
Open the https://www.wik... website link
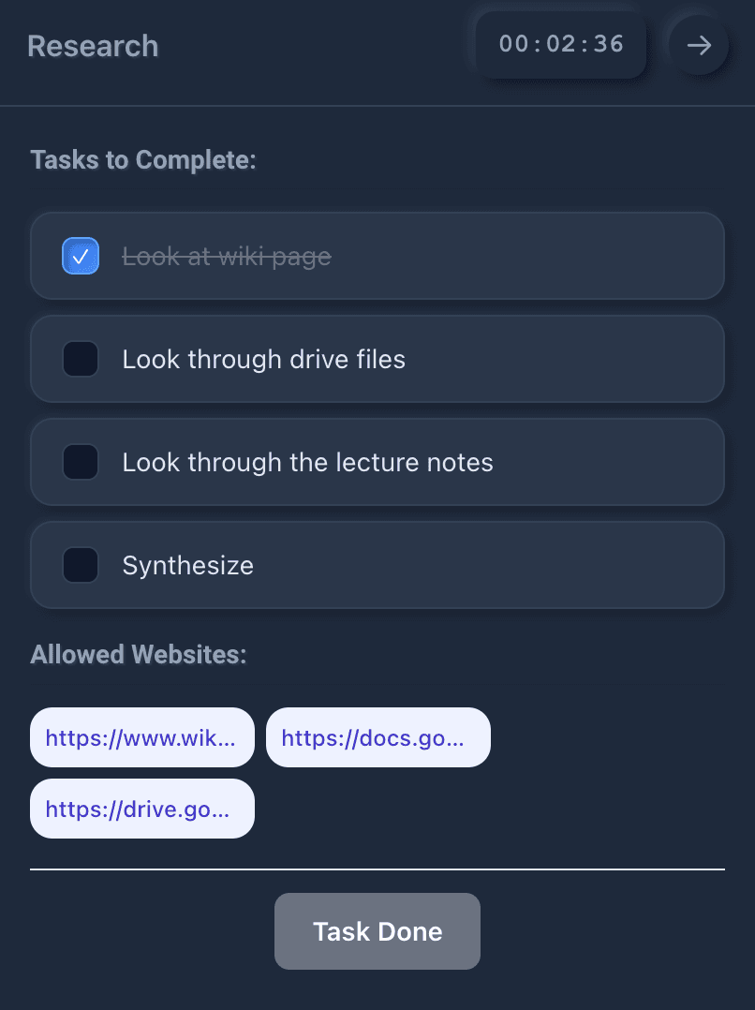click(141, 737)
